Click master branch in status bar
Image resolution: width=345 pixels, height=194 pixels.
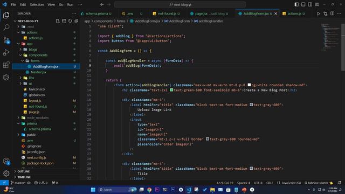click(x=18, y=183)
